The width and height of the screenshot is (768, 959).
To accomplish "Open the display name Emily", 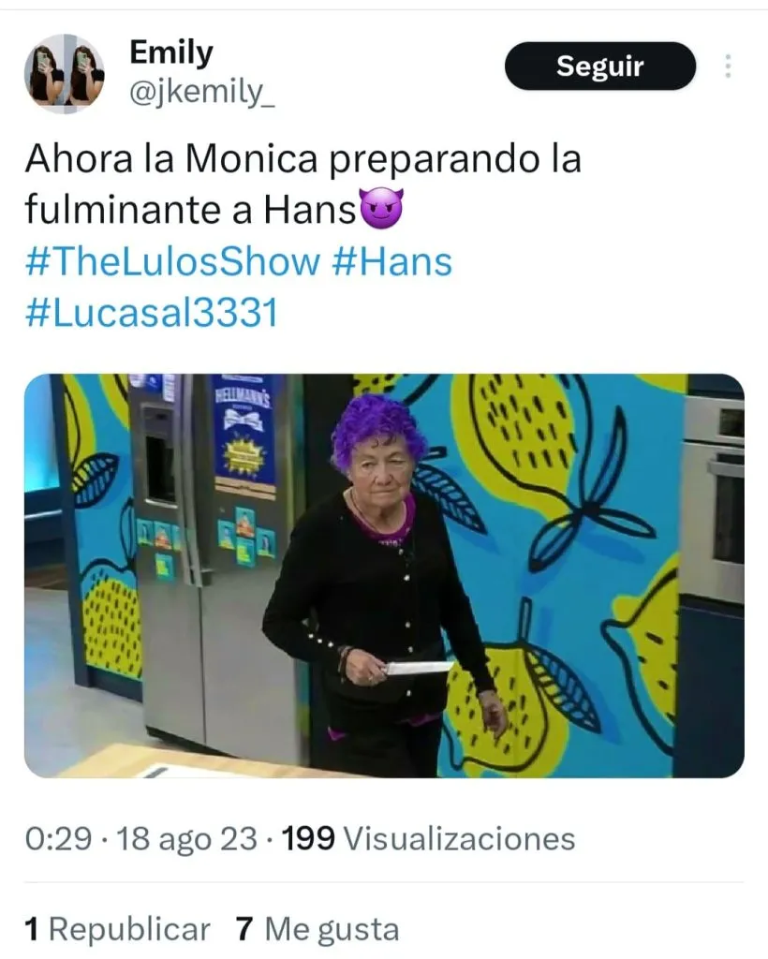I will (x=171, y=52).
